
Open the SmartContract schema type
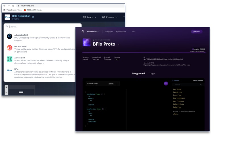[x=179, y=98]
